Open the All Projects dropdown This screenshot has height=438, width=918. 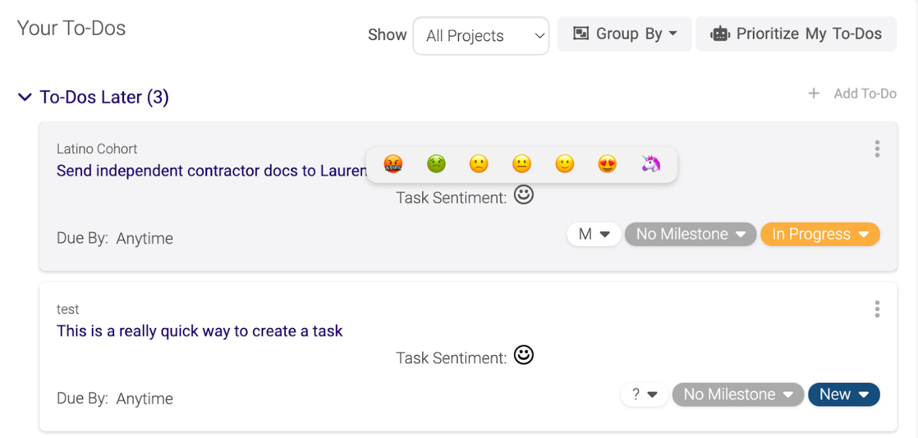pyautogui.click(x=481, y=35)
